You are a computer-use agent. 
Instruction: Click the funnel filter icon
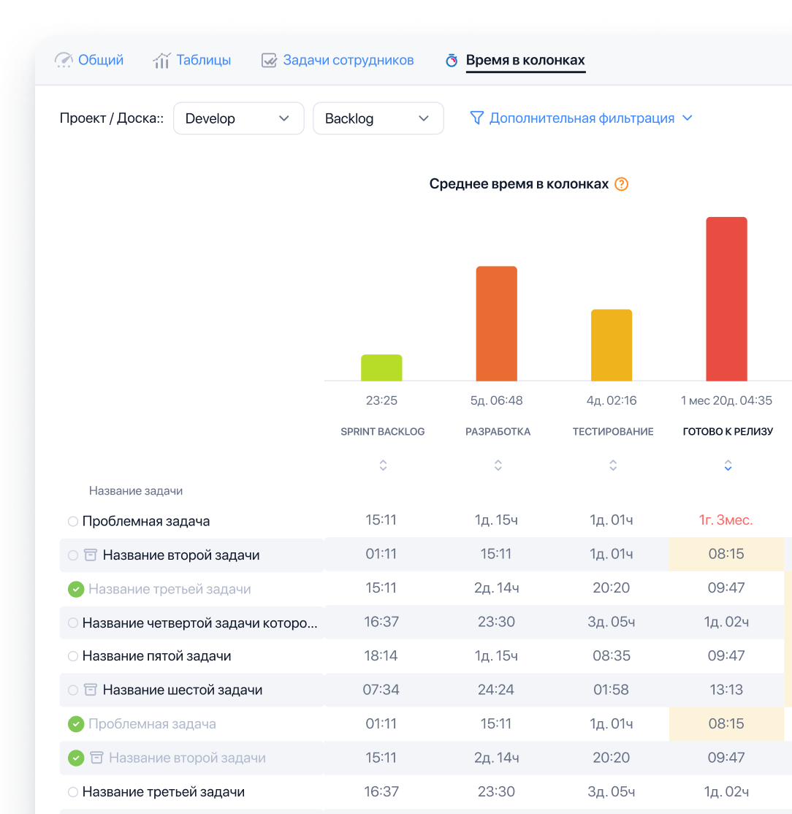click(x=476, y=118)
